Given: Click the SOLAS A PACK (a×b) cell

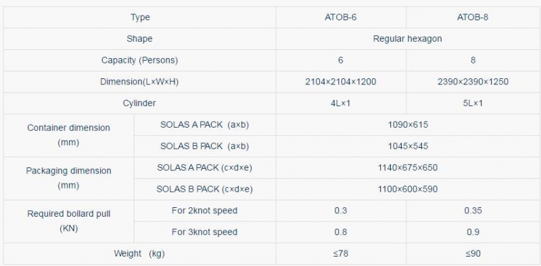Looking at the screenshot, I should pyautogui.click(x=205, y=125).
